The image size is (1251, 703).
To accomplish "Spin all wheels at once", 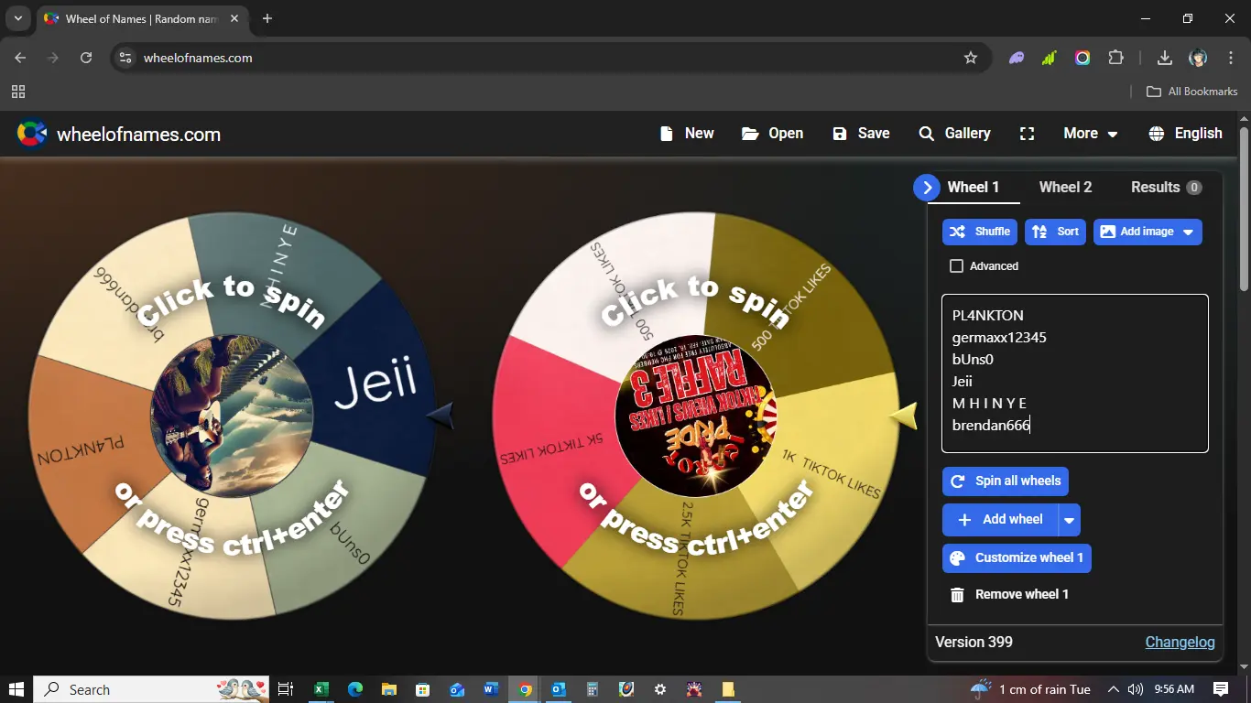I will 1006,481.
